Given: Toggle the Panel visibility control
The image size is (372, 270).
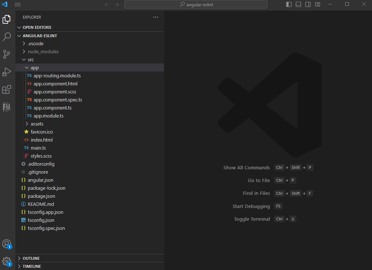Looking at the screenshot, I should coord(298,4).
